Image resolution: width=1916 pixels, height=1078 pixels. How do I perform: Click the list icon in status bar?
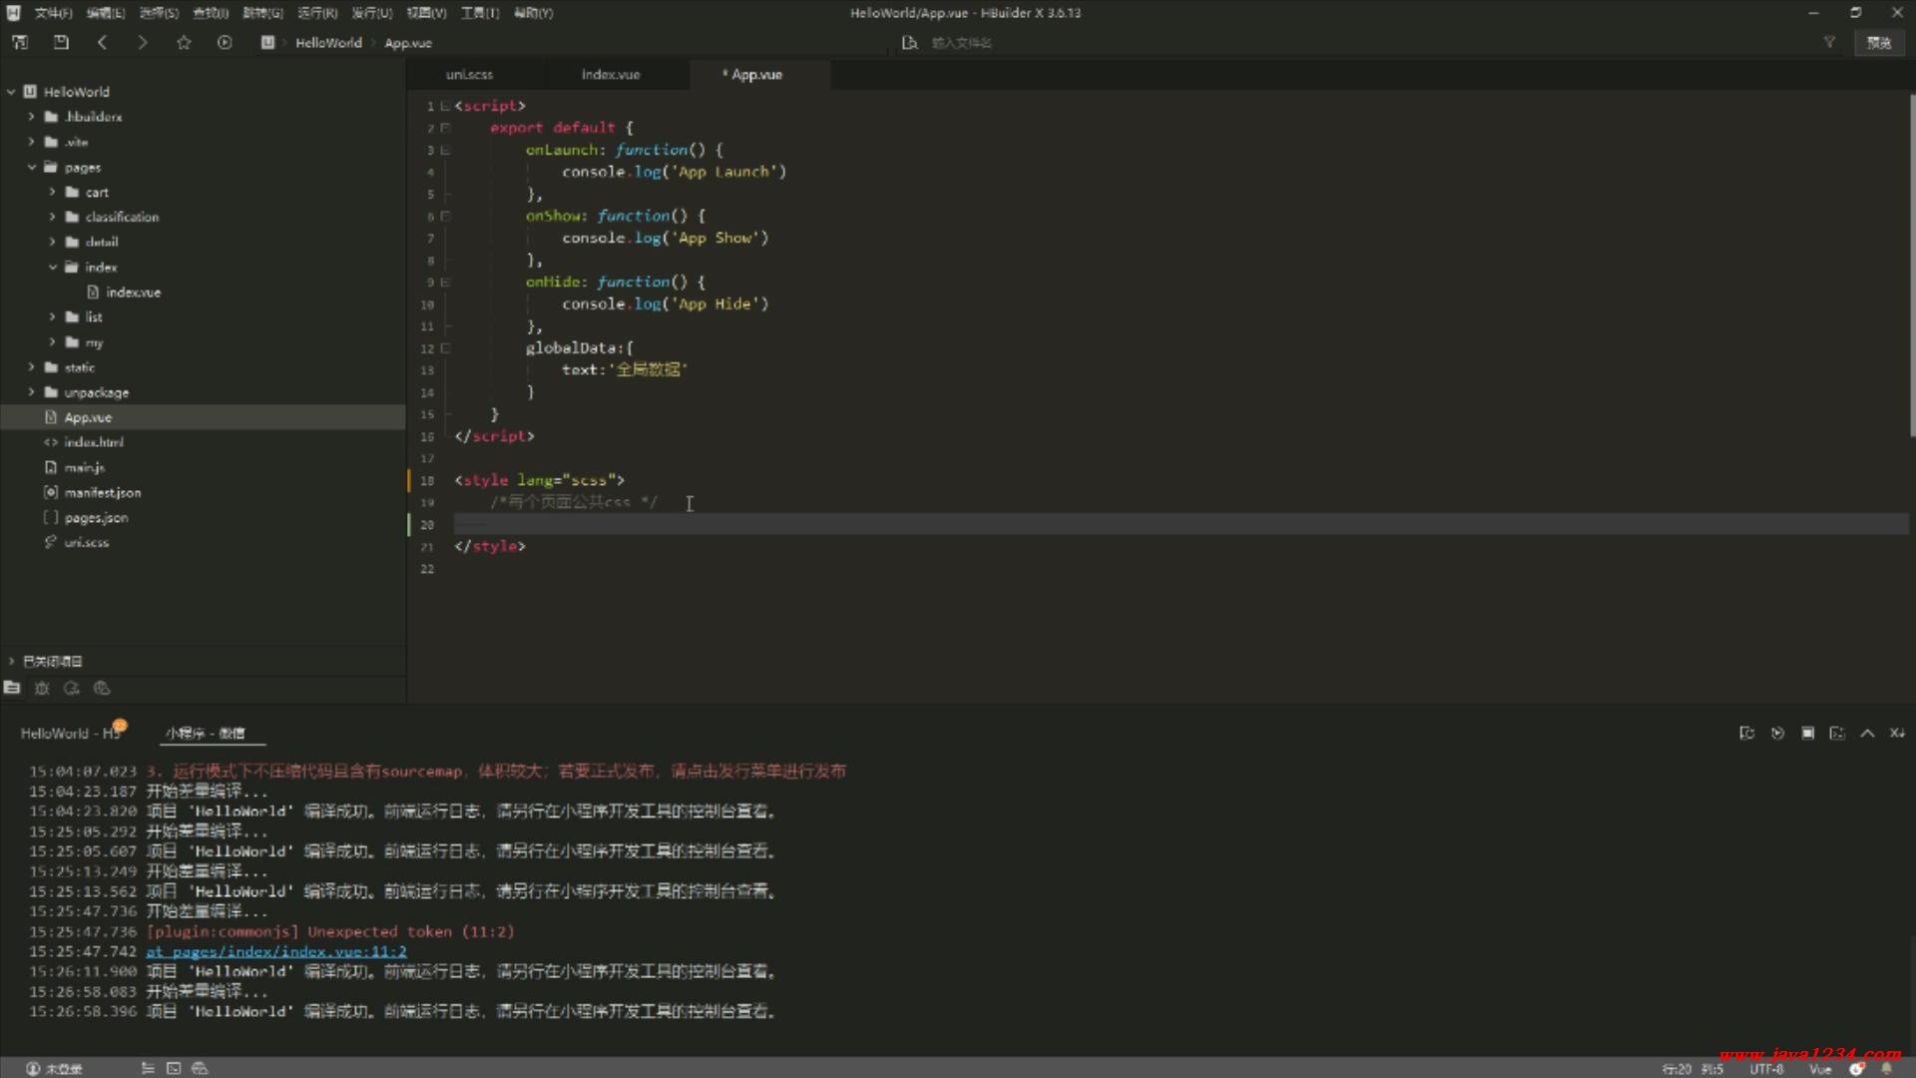pyautogui.click(x=148, y=1068)
